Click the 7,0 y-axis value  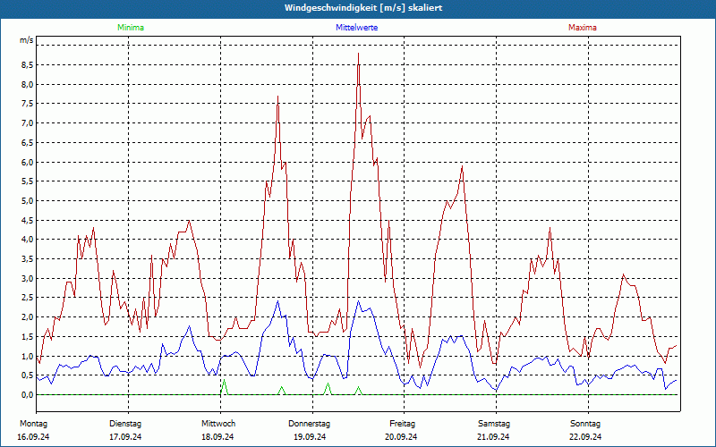pyautogui.click(x=27, y=123)
